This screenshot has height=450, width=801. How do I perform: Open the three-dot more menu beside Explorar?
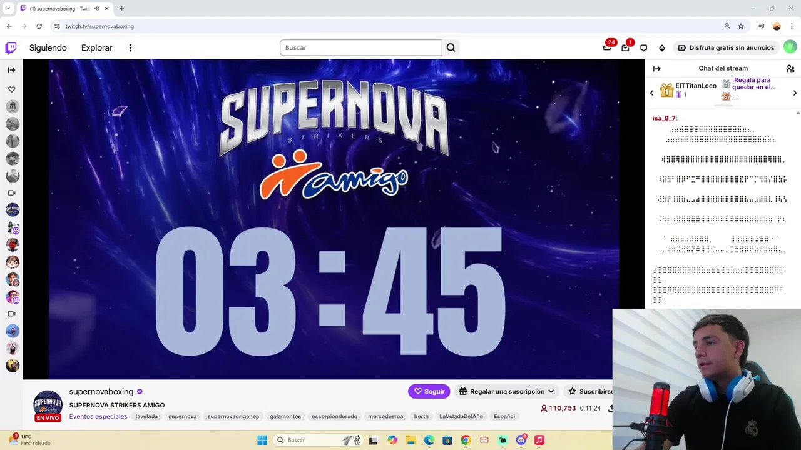click(x=130, y=48)
